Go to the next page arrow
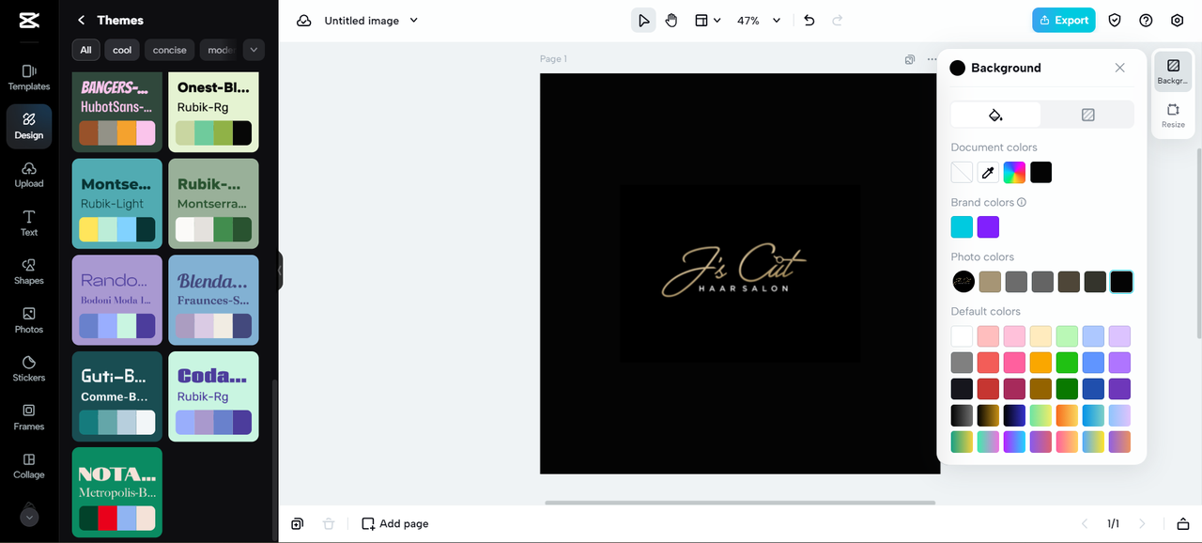The height and width of the screenshot is (543, 1202). click(x=1142, y=523)
